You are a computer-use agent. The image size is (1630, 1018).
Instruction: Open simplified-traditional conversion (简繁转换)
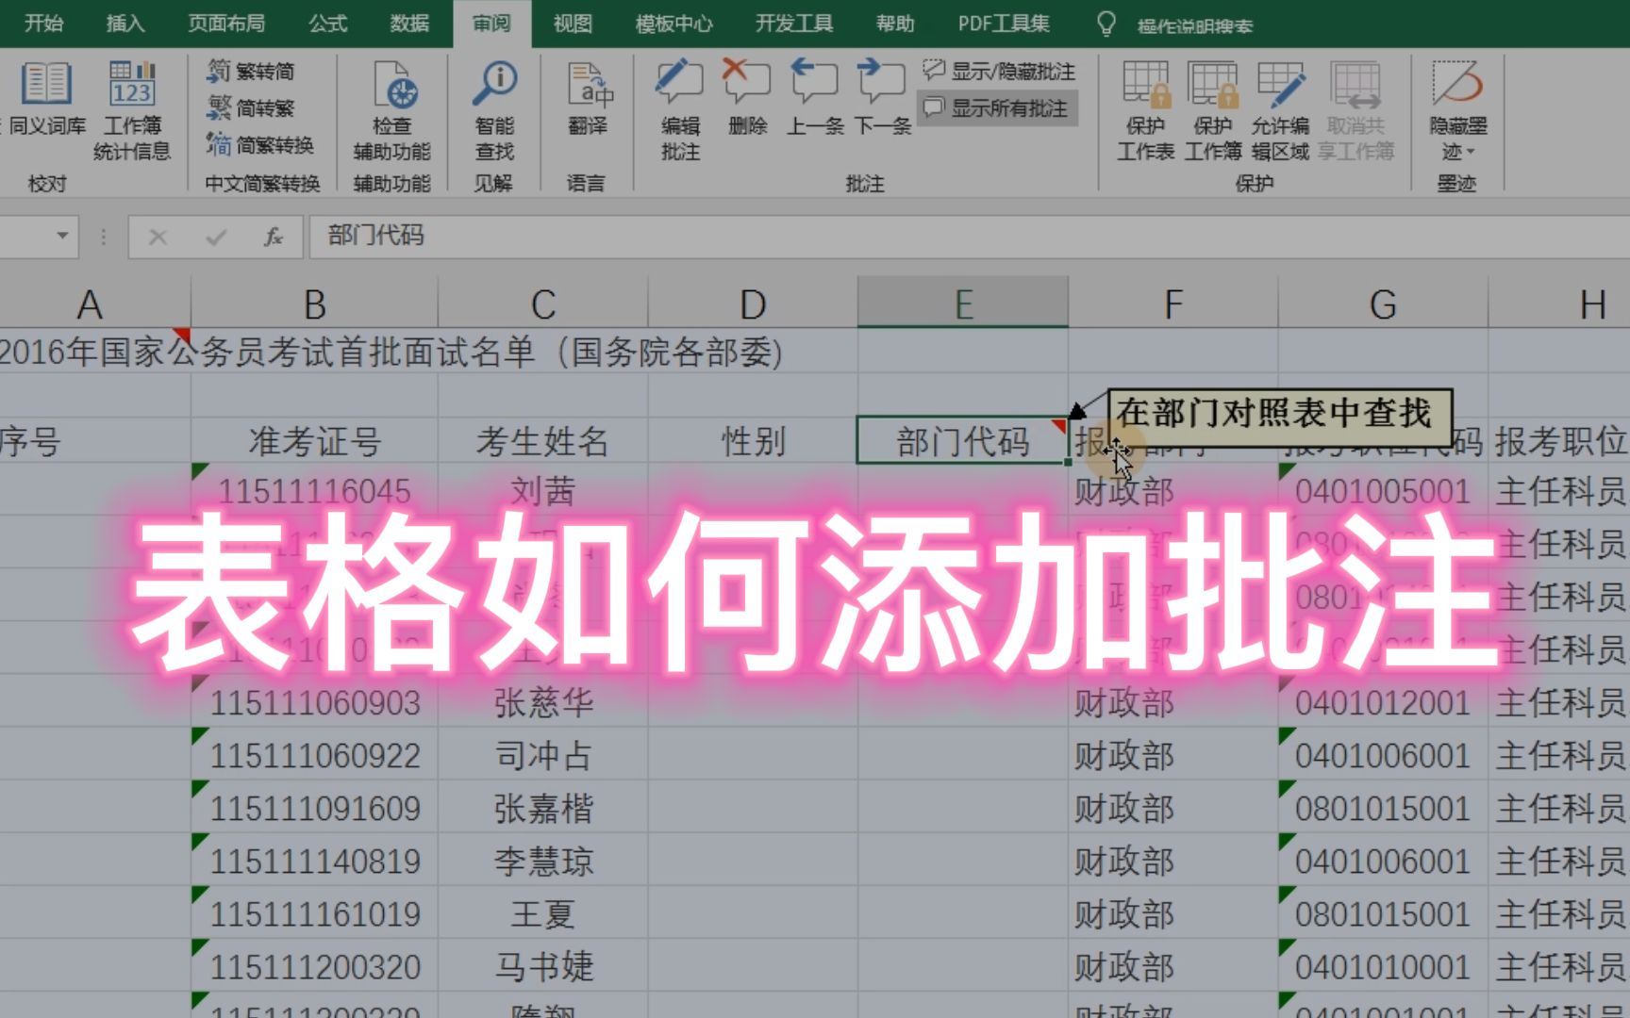[260, 145]
